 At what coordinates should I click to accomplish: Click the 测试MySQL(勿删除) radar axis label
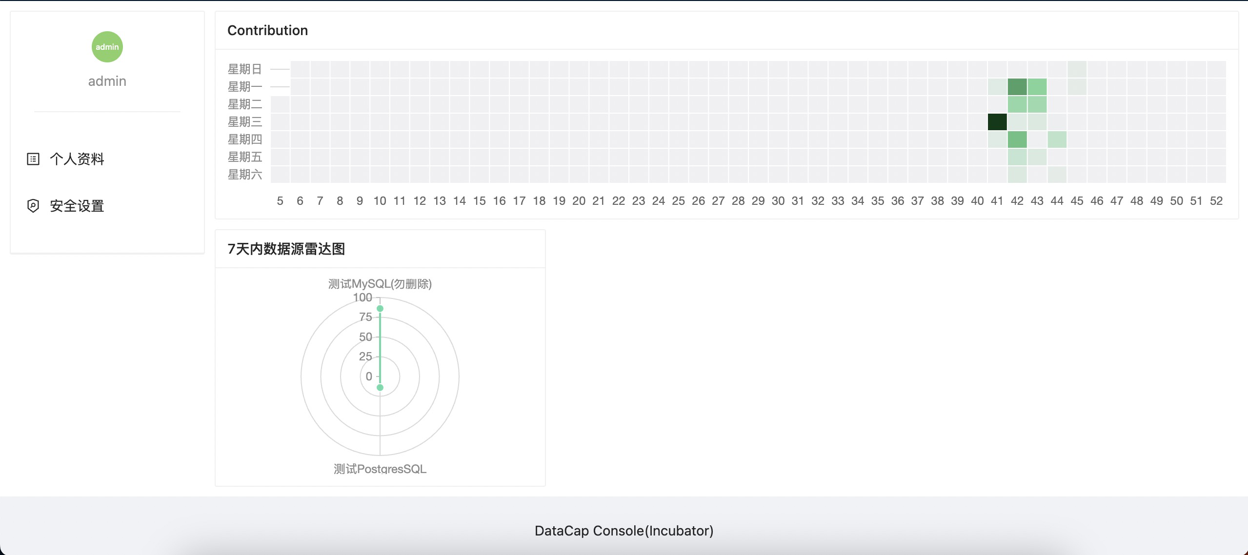pos(380,284)
